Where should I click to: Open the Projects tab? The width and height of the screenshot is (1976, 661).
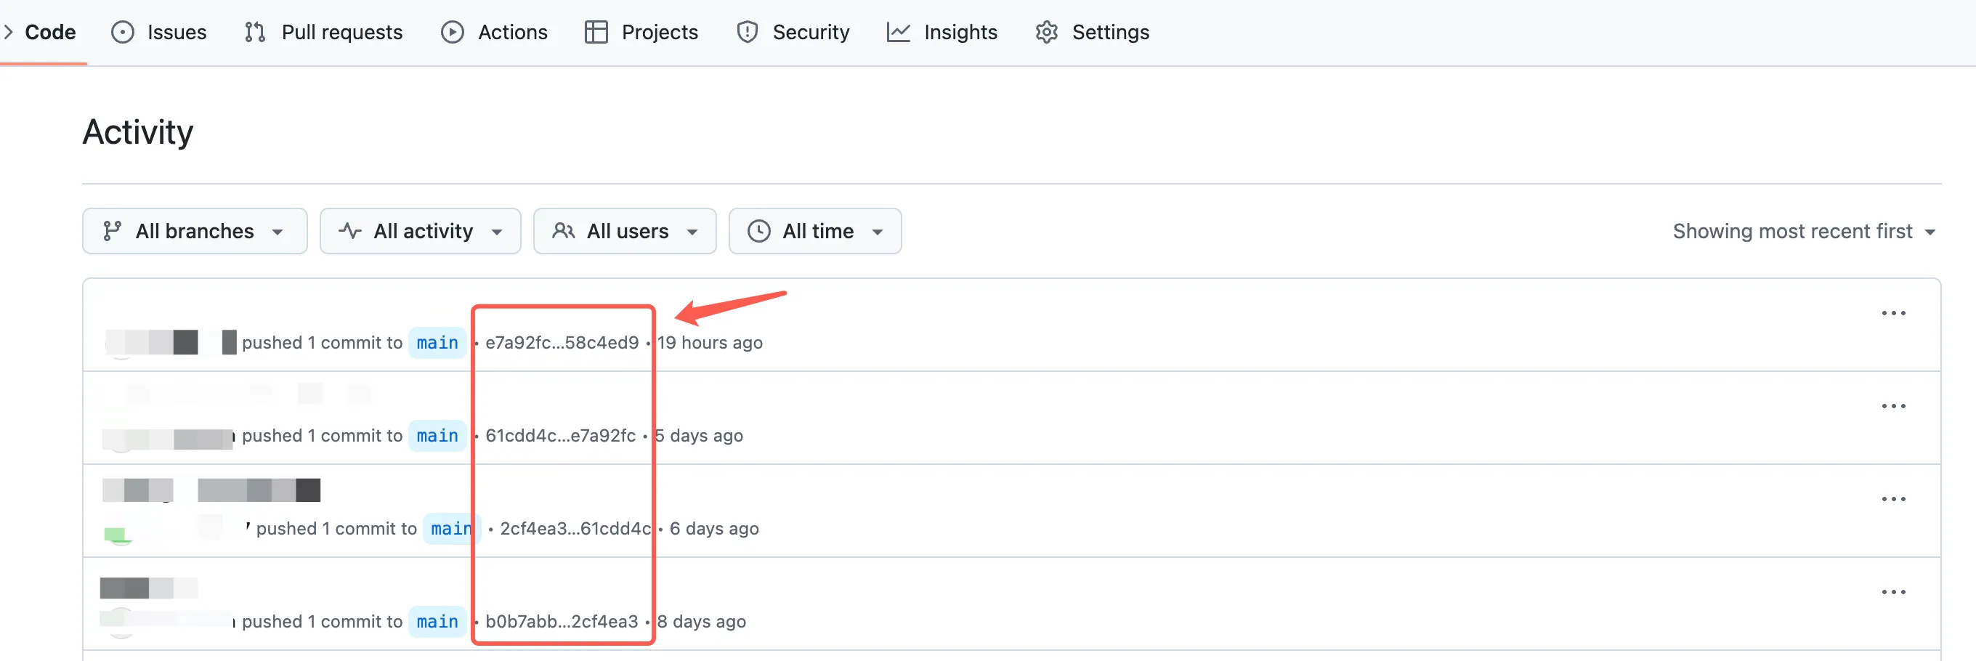[x=641, y=32]
